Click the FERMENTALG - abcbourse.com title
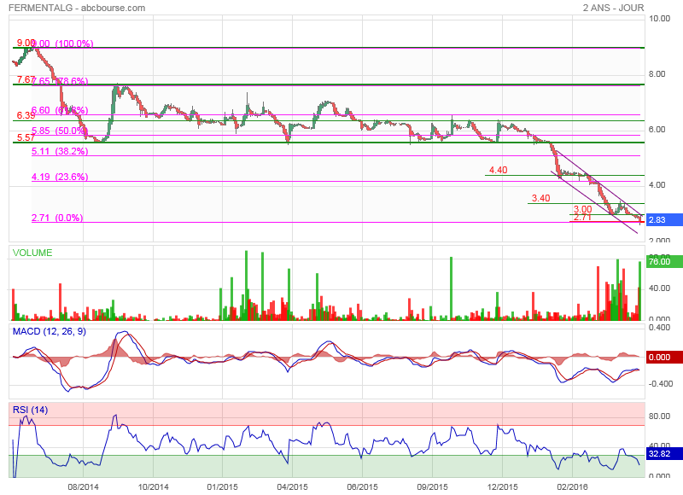The height and width of the screenshot is (495, 683). (75, 8)
